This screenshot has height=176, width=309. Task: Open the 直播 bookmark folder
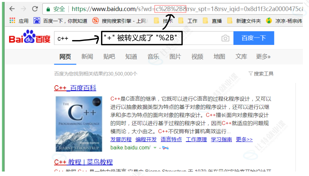click(212, 21)
